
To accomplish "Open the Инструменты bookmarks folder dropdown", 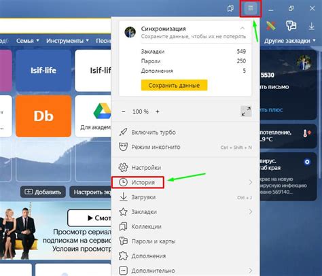I will click(67, 41).
